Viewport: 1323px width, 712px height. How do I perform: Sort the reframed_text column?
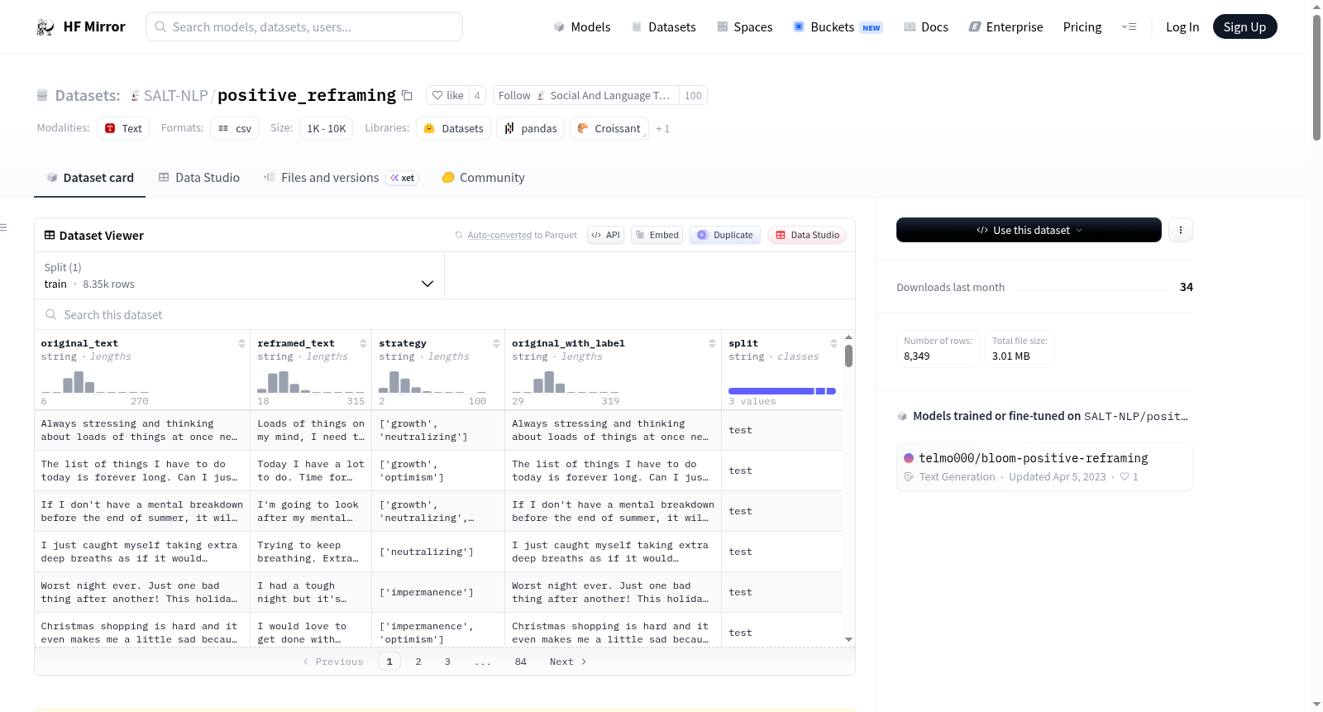[363, 343]
